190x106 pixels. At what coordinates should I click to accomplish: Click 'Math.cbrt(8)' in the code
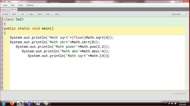[x=84, y=42]
